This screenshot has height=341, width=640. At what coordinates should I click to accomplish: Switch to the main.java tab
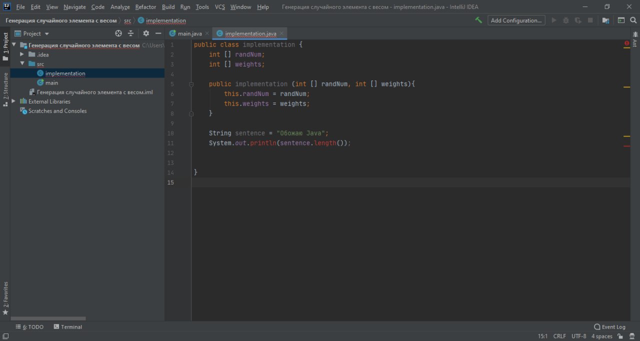tap(189, 33)
